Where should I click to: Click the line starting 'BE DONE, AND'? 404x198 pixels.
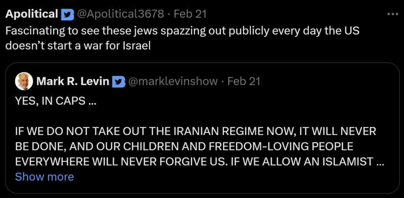pyautogui.click(x=184, y=146)
